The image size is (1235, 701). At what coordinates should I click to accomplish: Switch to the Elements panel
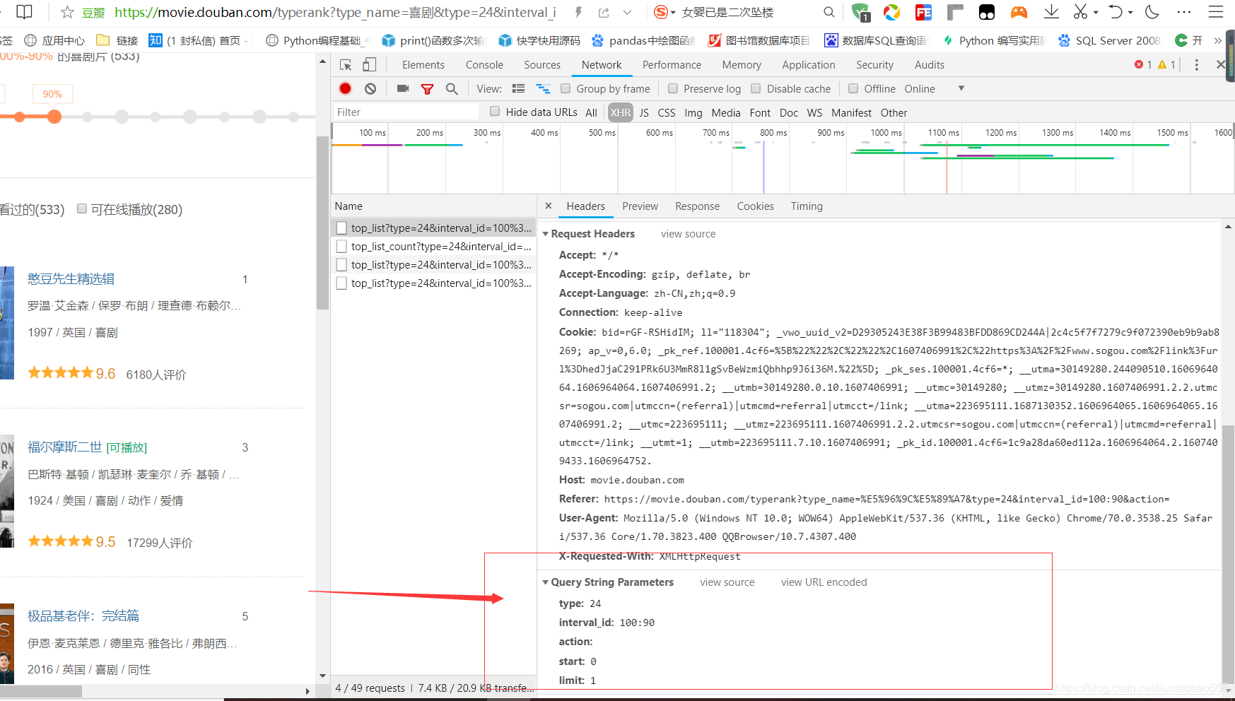pyautogui.click(x=423, y=65)
